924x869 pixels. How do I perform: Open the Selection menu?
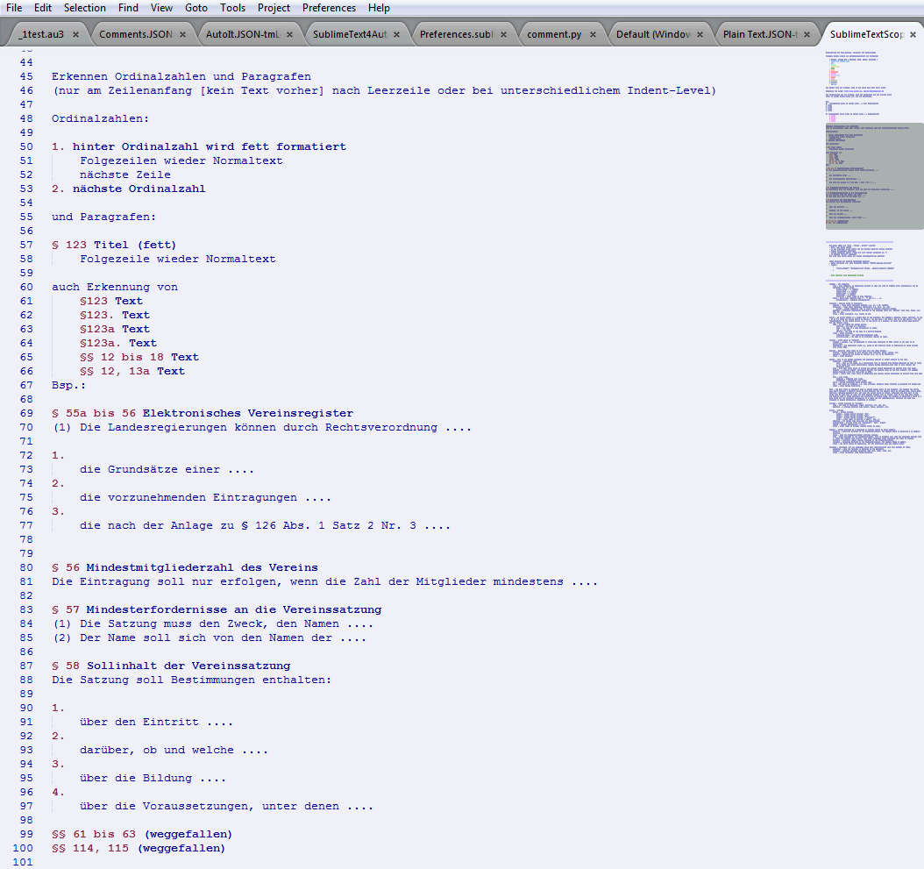coord(84,8)
